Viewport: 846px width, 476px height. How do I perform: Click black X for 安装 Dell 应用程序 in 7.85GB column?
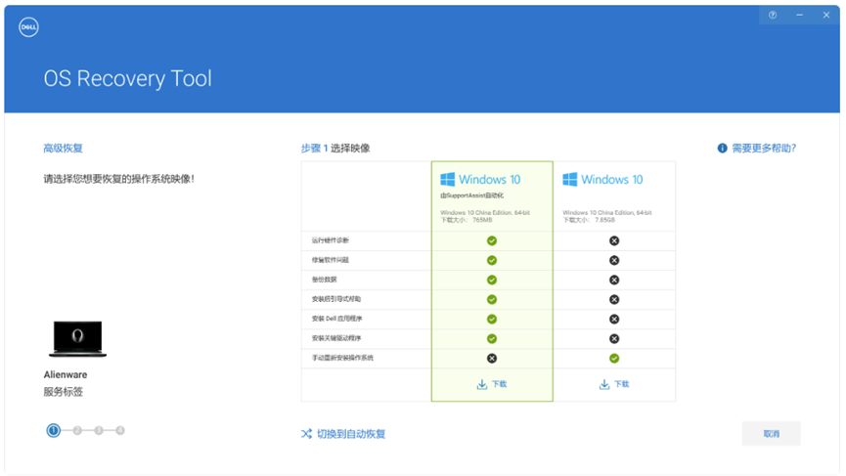pos(614,320)
